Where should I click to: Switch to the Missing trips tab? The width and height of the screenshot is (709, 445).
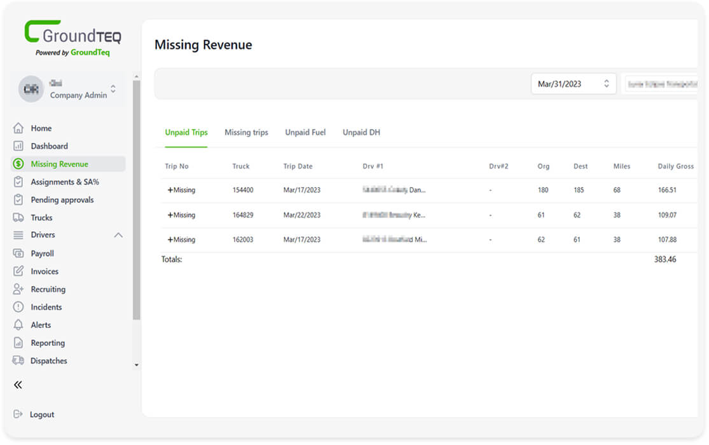click(x=247, y=132)
